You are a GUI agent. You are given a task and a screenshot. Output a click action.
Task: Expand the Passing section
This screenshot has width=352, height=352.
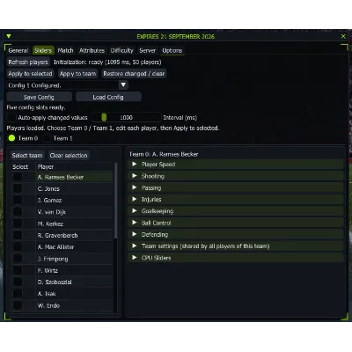coord(236,187)
